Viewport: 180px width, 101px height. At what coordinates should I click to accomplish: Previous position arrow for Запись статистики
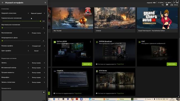[28, 82]
